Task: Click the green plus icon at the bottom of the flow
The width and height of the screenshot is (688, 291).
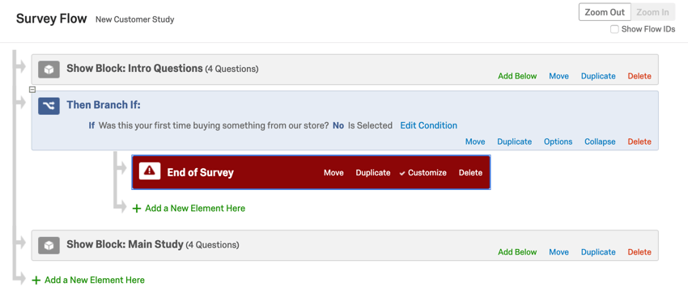Action: tap(36, 280)
